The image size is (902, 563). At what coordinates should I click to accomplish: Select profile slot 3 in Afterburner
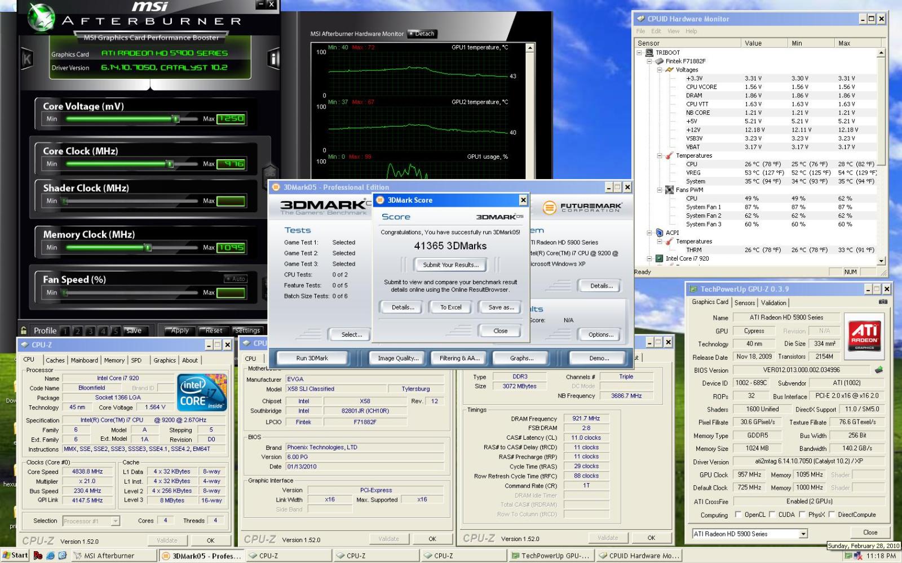click(90, 331)
